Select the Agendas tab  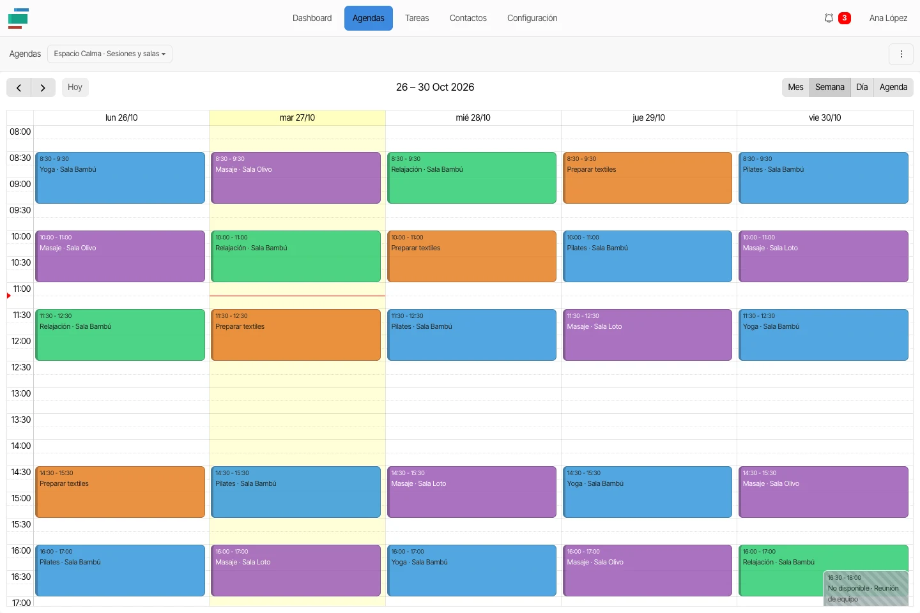pos(369,19)
